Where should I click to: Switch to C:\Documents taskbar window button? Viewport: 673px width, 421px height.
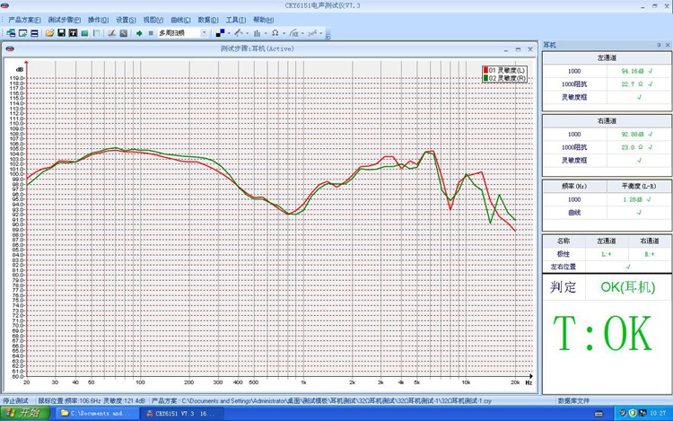coord(97,413)
